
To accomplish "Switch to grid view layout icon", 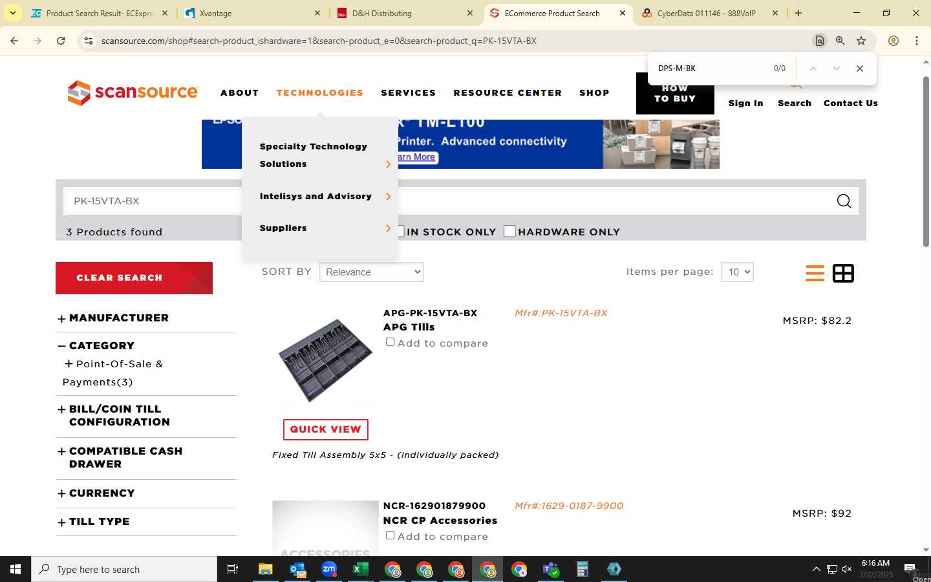I will click(x=843, y=273).
